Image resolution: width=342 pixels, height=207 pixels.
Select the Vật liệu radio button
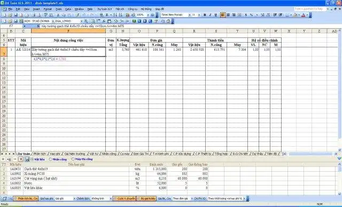pyautogui.click(x=33, y=160)
